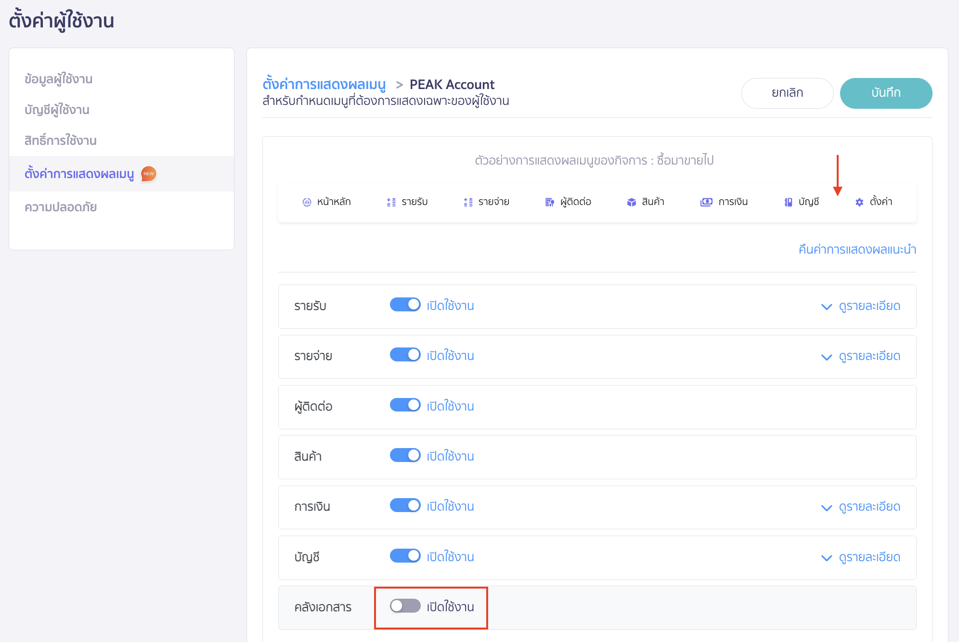
Task: Open ข้อมูลผู้ใช้งาน sidebar menu item
Action: [x=58, y=79]
